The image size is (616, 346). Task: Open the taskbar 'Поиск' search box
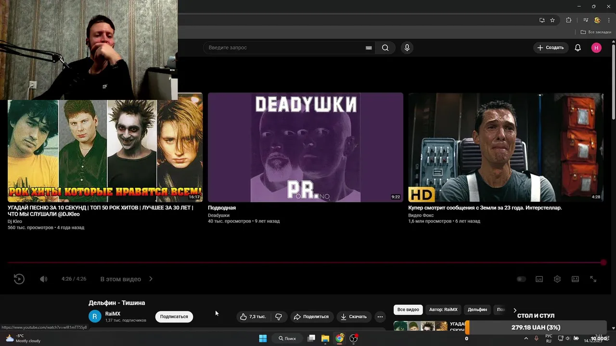(287, 338)
